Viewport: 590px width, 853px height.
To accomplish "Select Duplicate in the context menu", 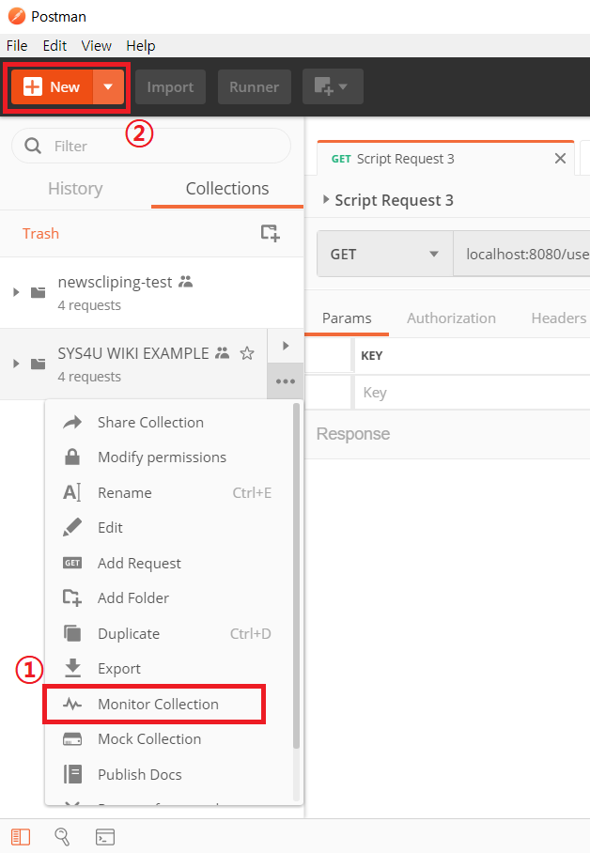I will click(169, 633).
